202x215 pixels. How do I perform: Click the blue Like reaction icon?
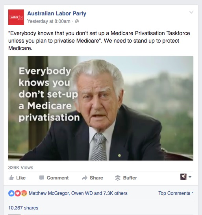coord(11,193)
